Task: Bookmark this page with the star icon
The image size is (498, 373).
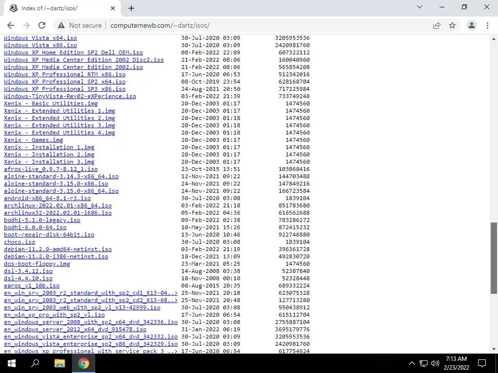Action: [x=452, y=25]
